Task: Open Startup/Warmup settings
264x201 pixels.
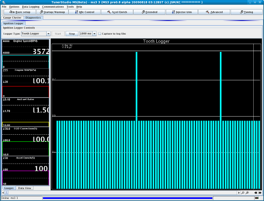Action: 52,12
